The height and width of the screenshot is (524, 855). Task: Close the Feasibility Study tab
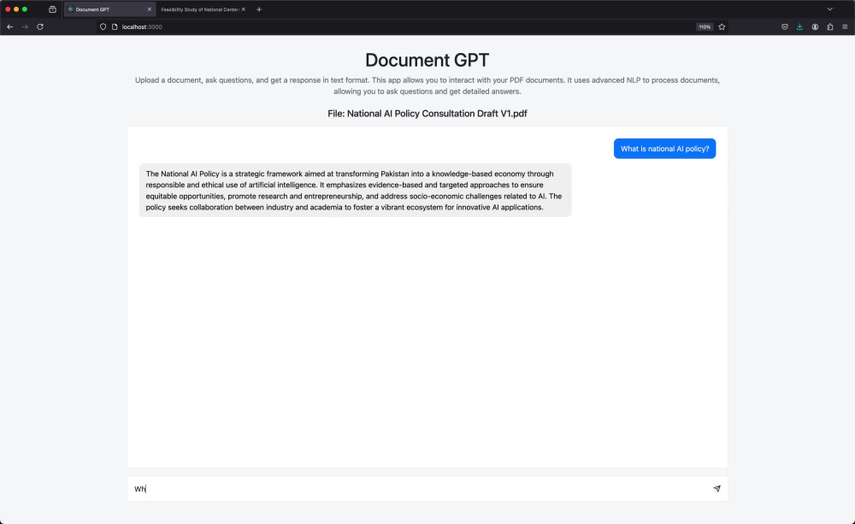point(243,9)
